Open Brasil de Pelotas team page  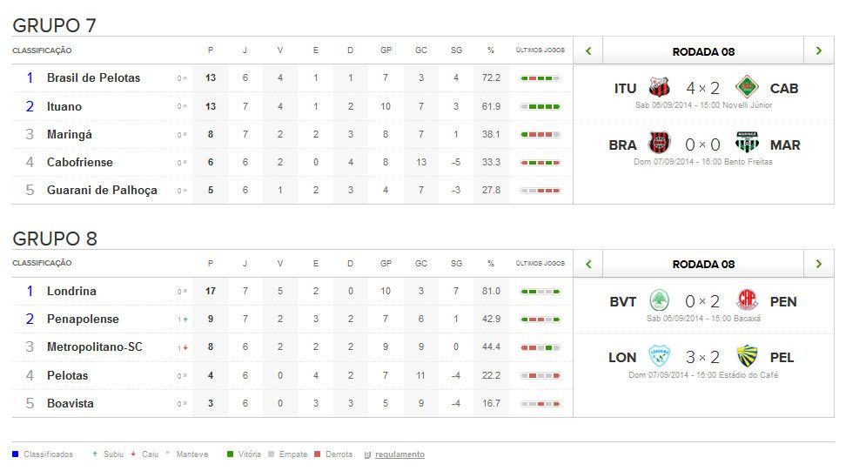click(93, 77)
